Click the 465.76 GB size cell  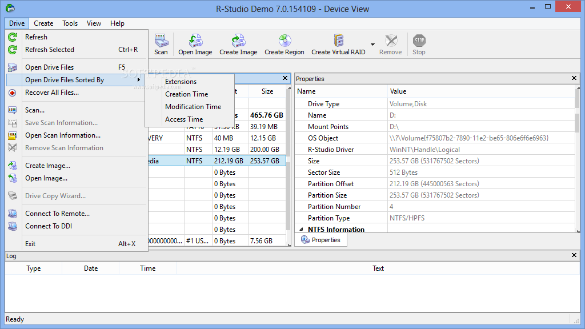(x=267, y=115)
